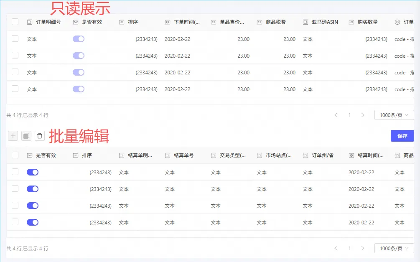420x262 pixels.
Task: Toggle 是否有效 switch in last batch edit row
Action: [x=33, y=222]
